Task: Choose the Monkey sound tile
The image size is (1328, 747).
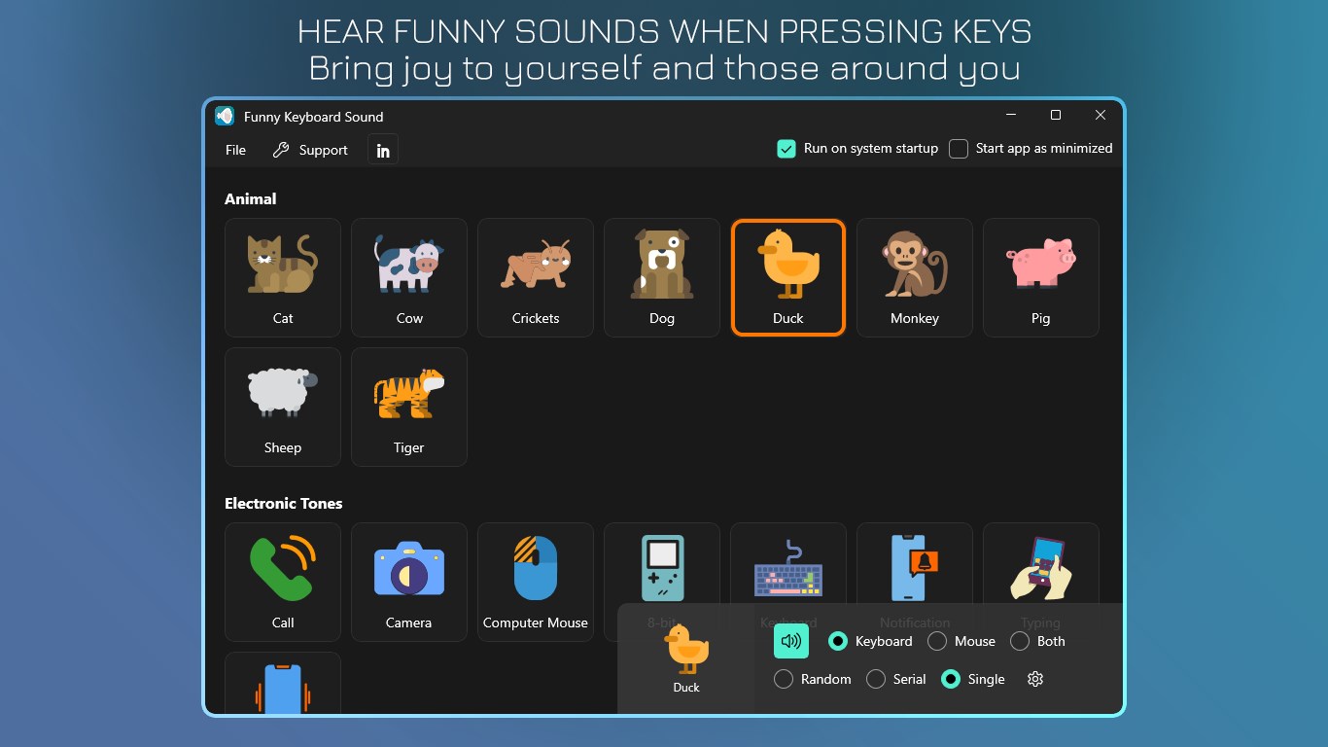Action: (915, 277)
